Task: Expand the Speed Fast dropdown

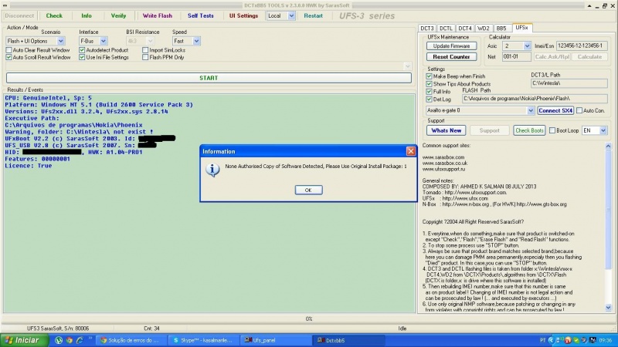Action: tap(196, 41)
